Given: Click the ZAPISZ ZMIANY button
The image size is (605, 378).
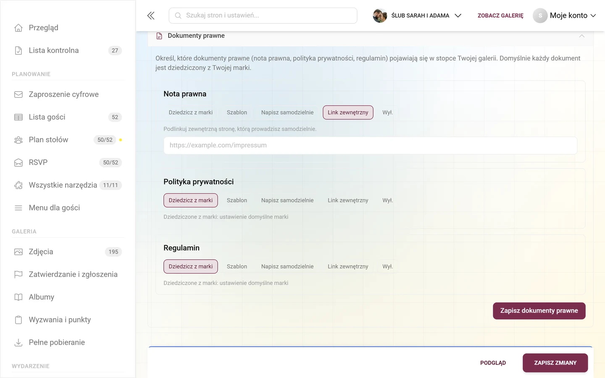Looking at the screenshot, I should pos(555,363).
